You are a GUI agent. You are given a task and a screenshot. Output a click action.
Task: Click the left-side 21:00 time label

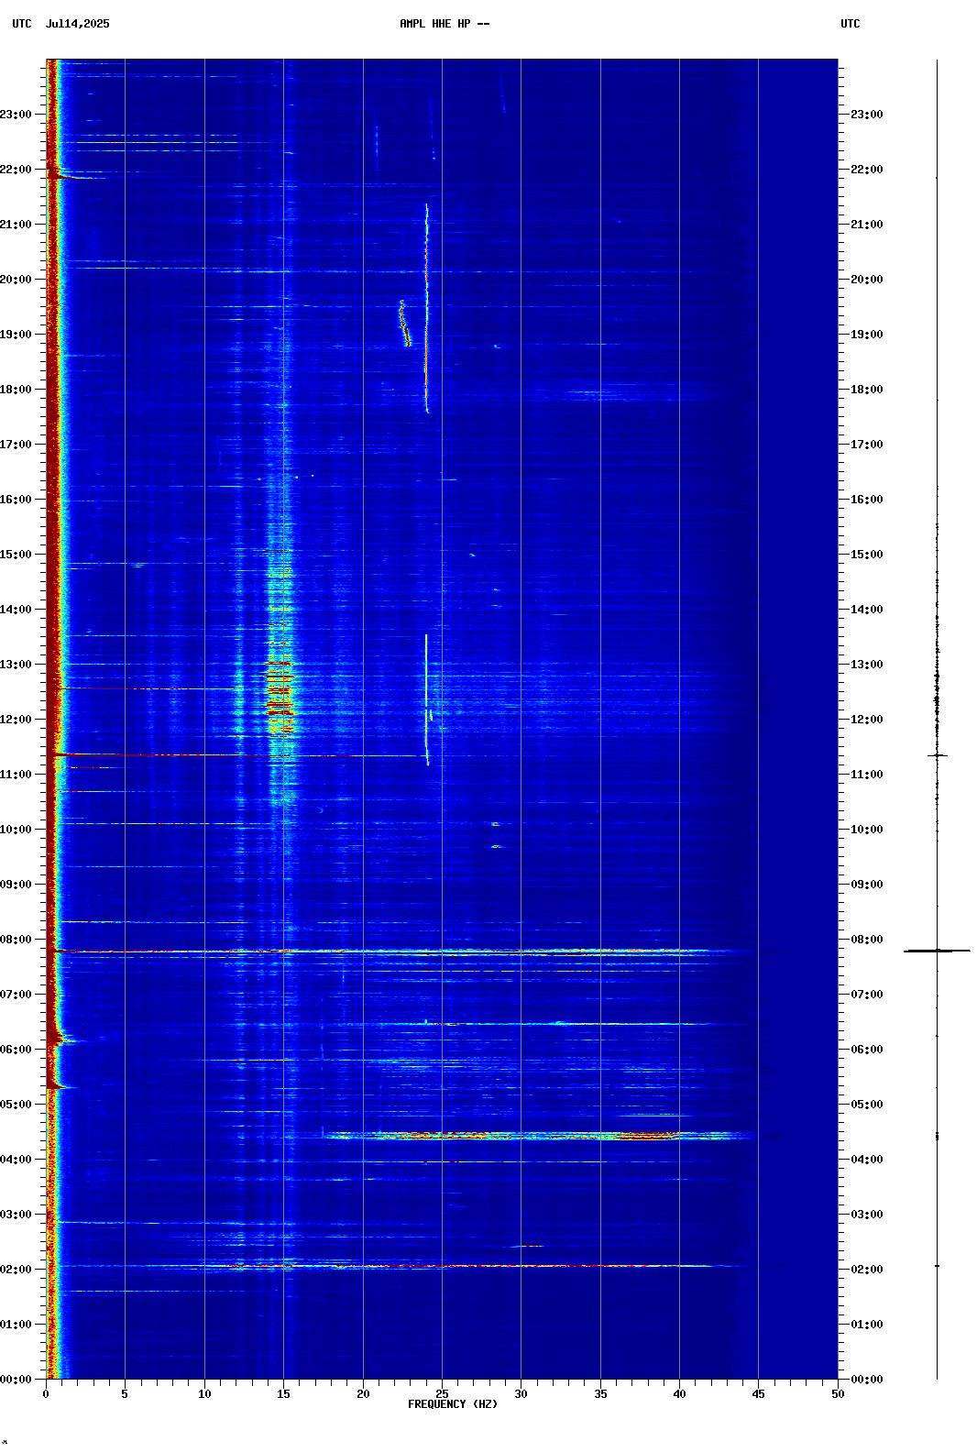click(16, 225)
